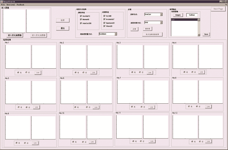
Task: Select the 是 radio button in No.8
Action: click(189, 106)
